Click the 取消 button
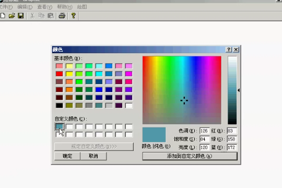 pyautogui.click(x=93, y=156)
